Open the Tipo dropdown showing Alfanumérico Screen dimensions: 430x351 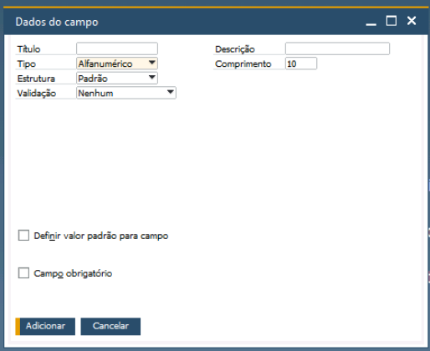tap(117, 64)
